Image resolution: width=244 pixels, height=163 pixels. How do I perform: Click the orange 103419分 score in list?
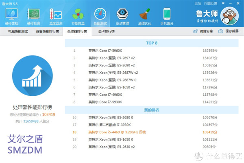coord(210,132)
